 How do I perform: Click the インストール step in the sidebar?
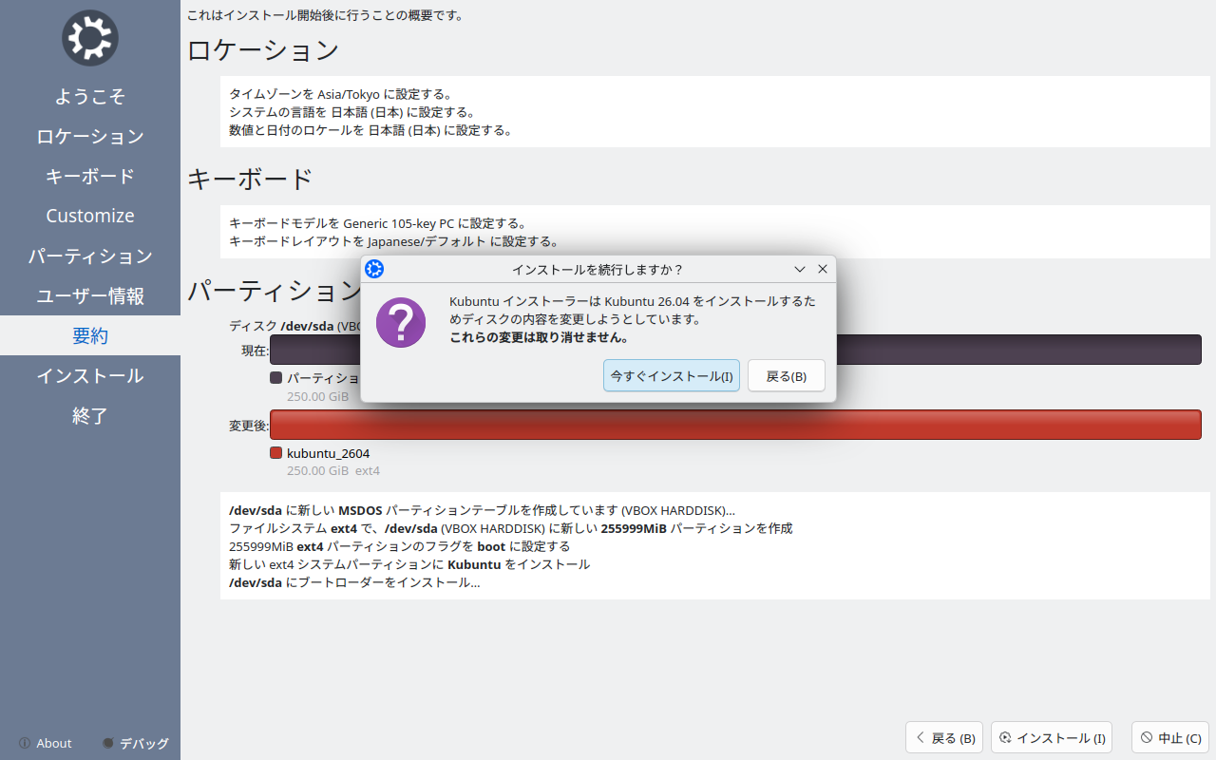[x=90, y=375]
